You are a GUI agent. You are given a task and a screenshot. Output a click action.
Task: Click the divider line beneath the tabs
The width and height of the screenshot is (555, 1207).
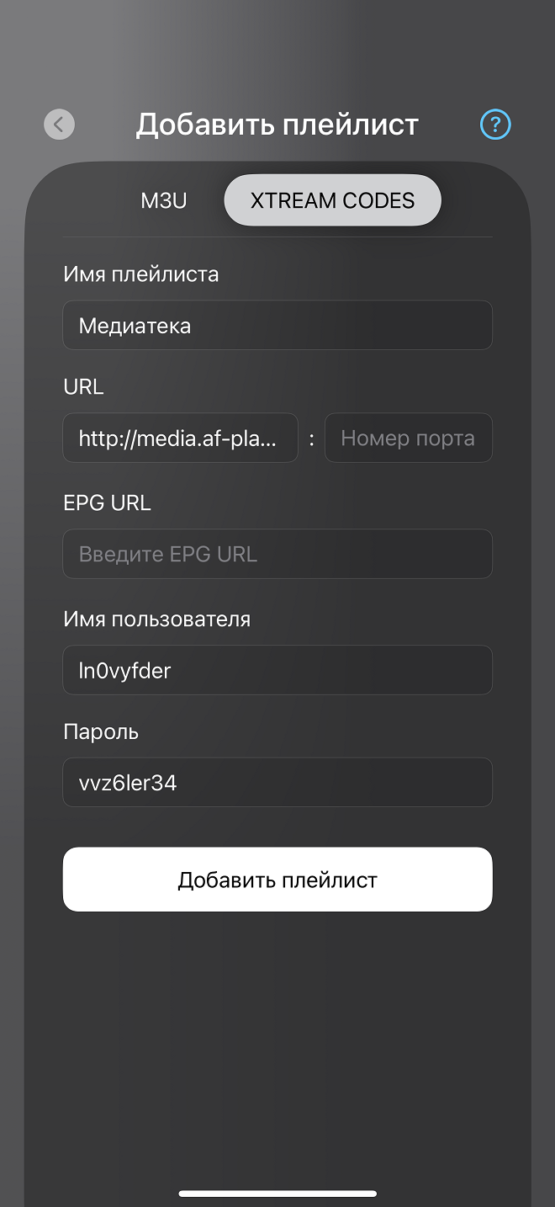click(277, 237)
